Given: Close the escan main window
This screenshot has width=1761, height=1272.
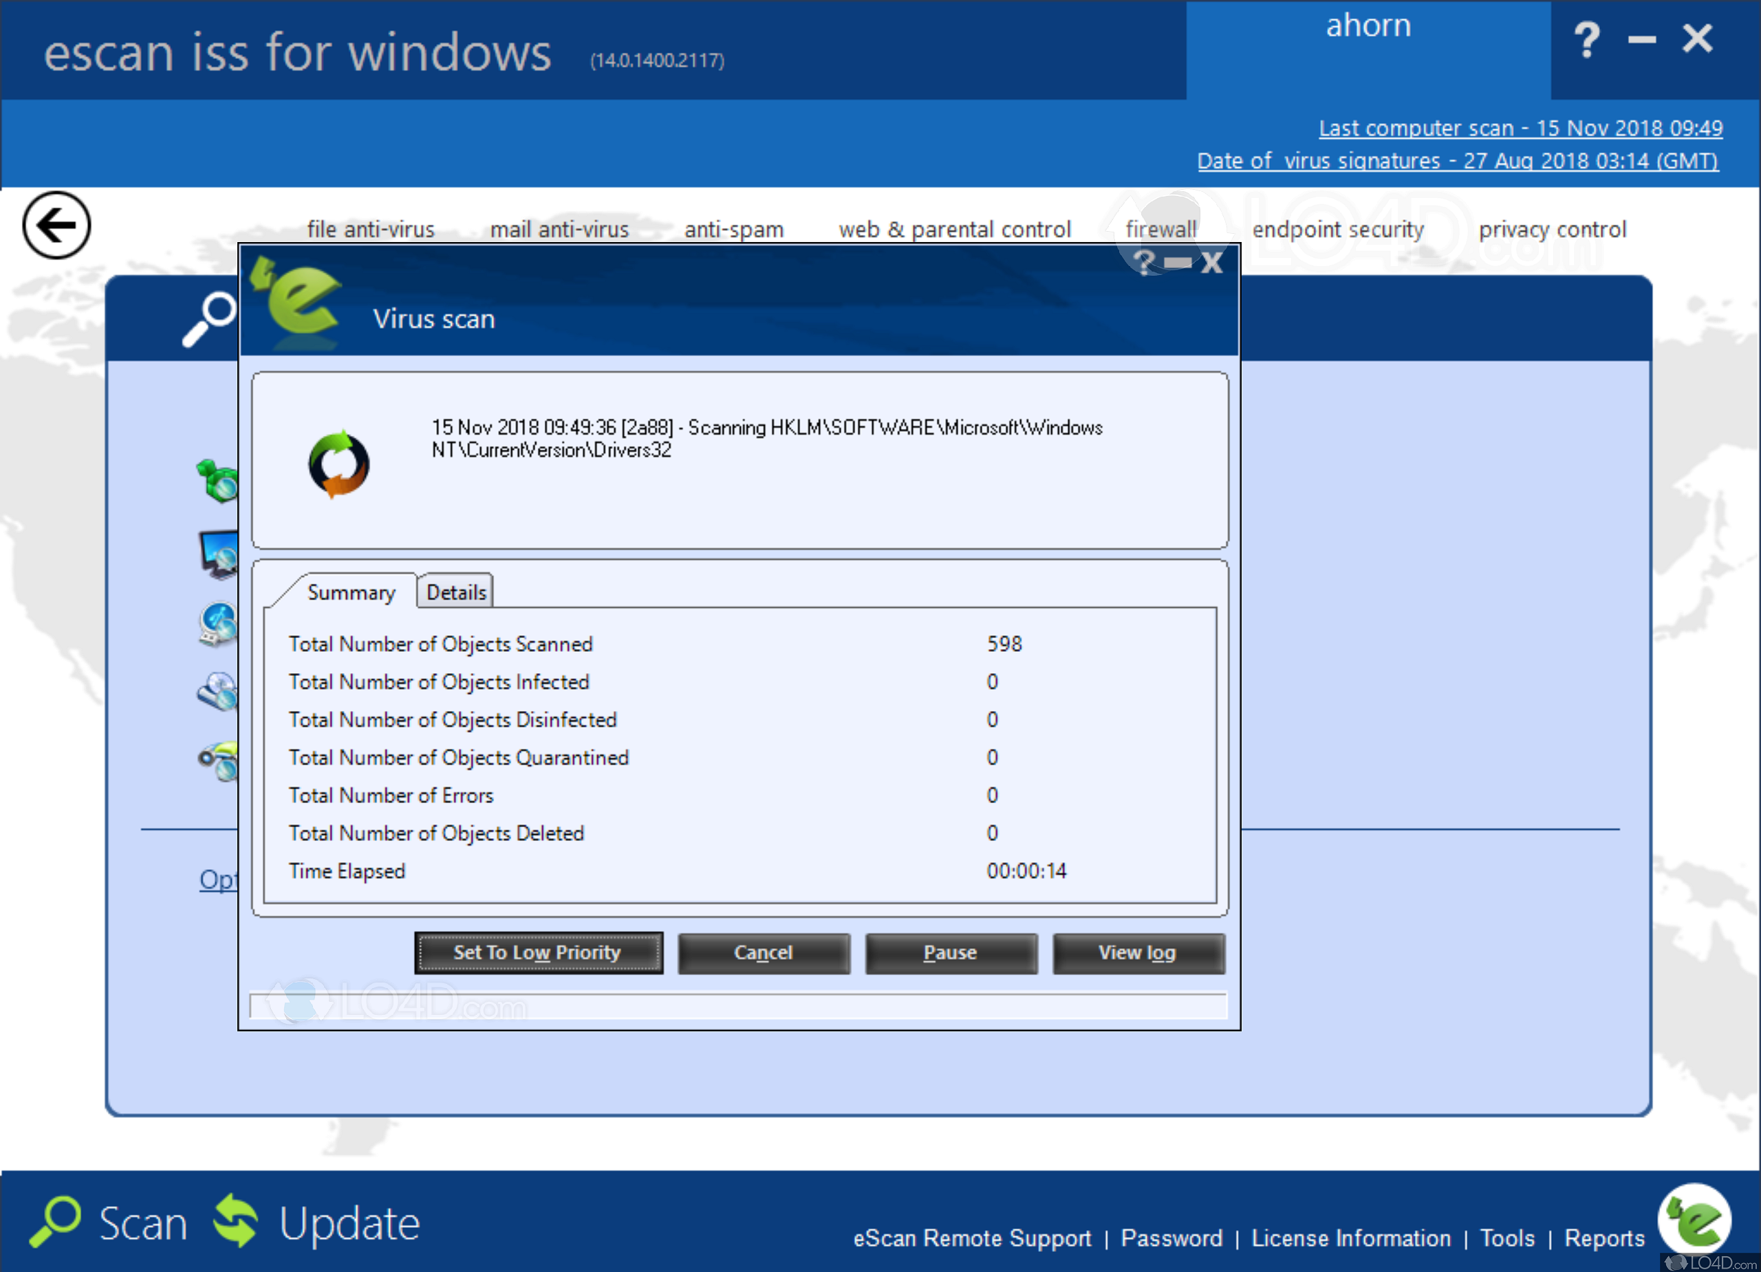Looking at the screenshot, I should 1698,37.
